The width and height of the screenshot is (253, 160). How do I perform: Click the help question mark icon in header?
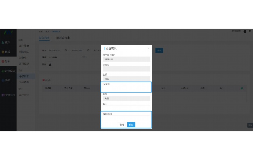click(x=245, y=32)
